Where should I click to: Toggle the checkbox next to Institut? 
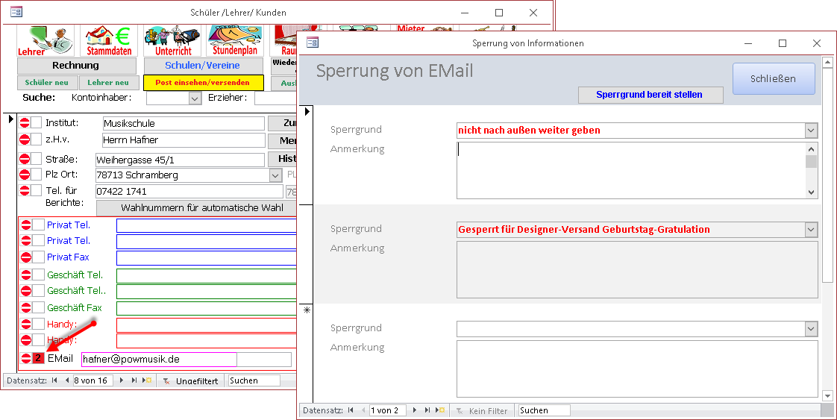pyautogui.click(x=37, y=123)
